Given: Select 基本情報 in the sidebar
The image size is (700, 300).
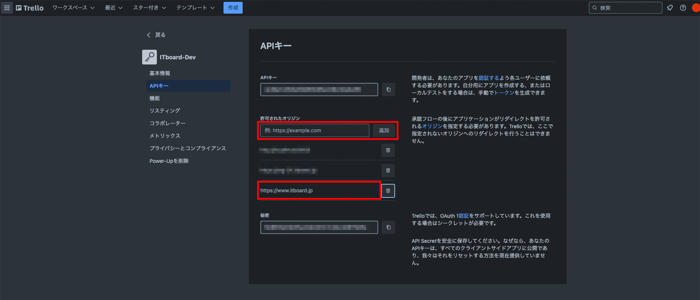Looking at the screenshot, I should tap(160, 73).
